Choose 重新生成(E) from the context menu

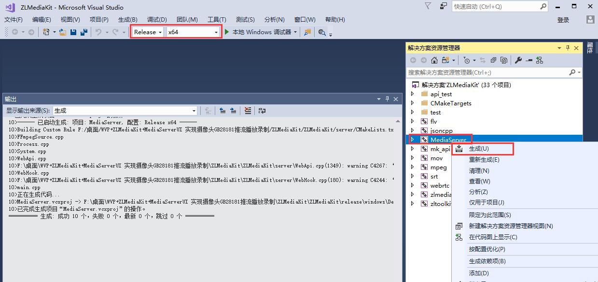[484, 160]
